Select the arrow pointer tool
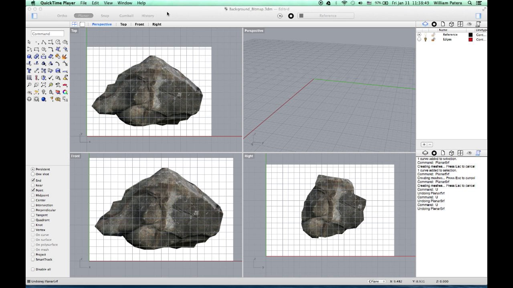This screenshot has height=288, width=513. (x=29, y=42)
